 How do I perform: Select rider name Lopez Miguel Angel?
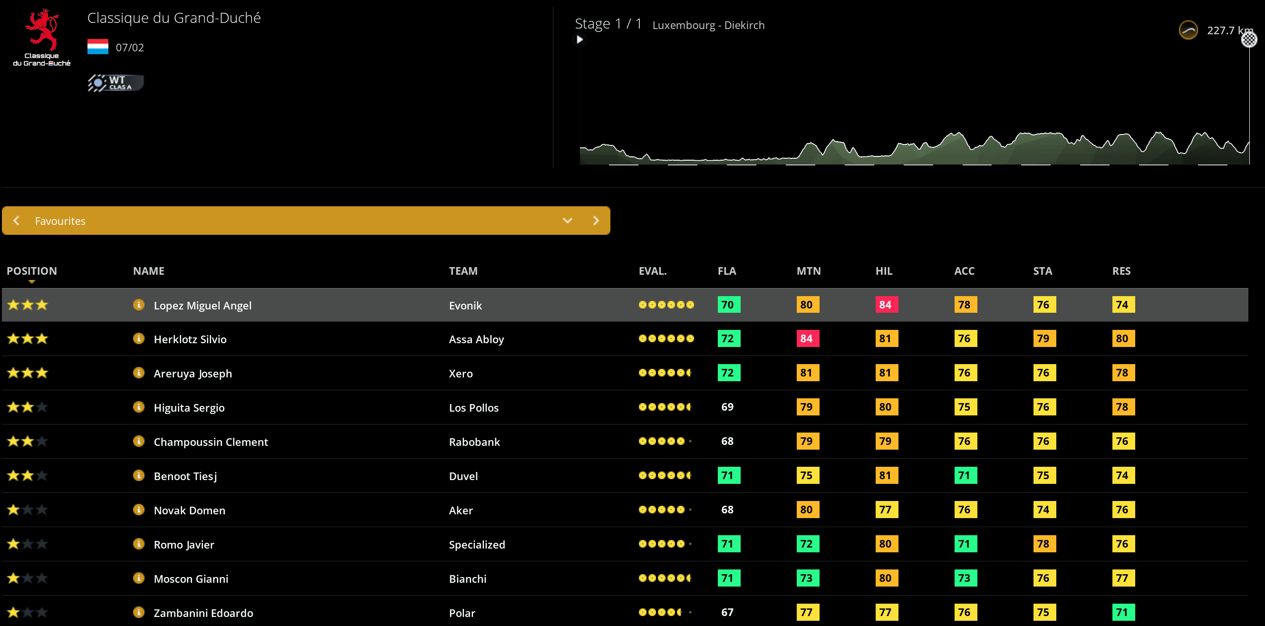203,305
